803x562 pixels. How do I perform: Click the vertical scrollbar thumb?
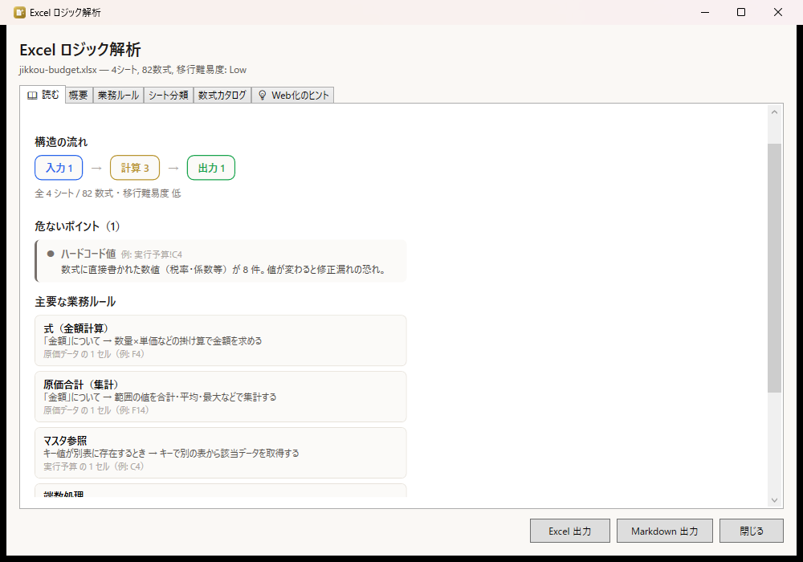tap(774, 268)
